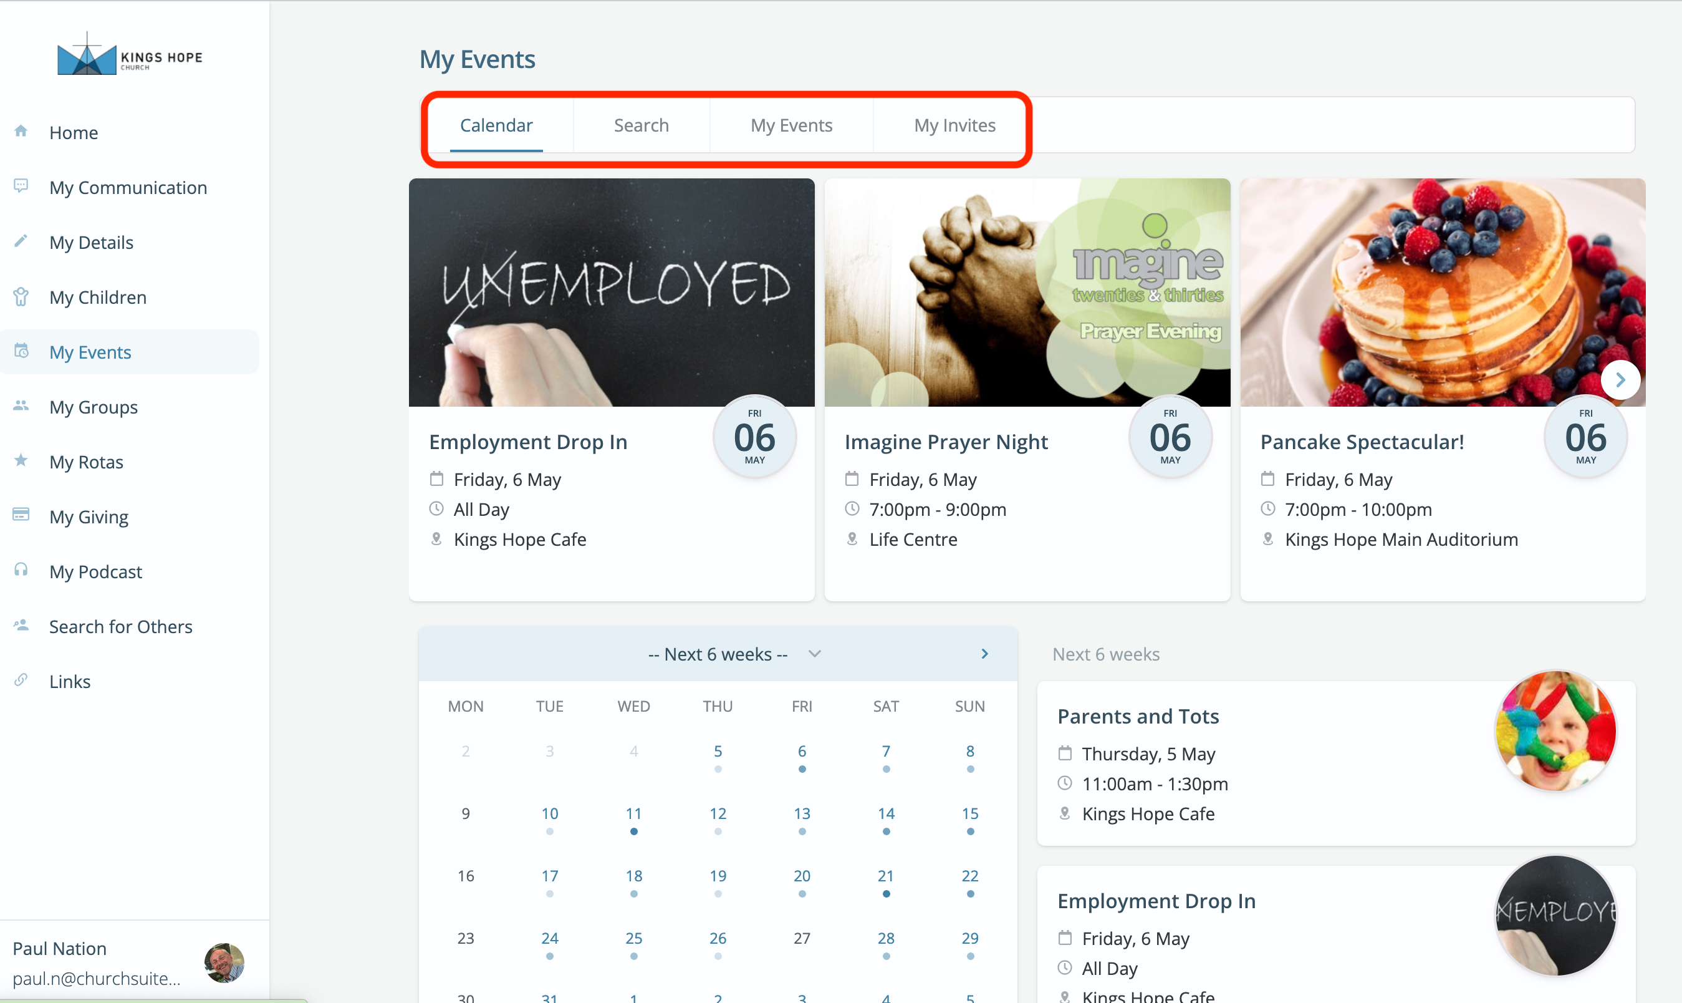This screenshot has width=1682, height=1003.
Task: Click the Links chain icon
Action: (x=21, y=680)
